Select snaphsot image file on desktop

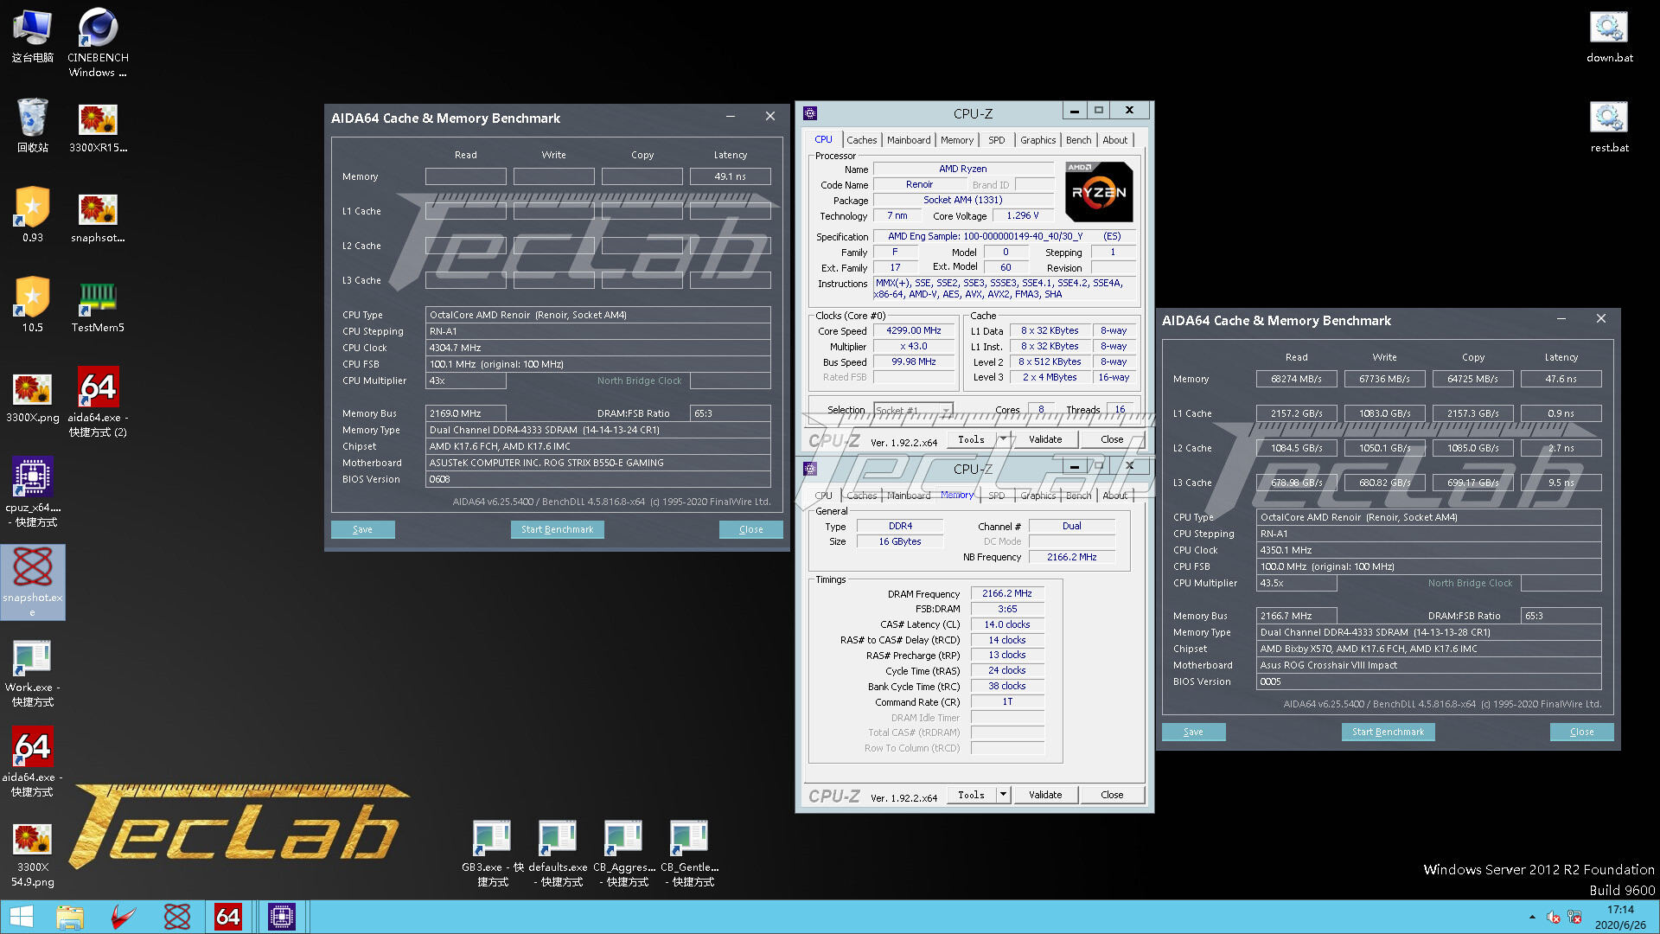point(98,217)
